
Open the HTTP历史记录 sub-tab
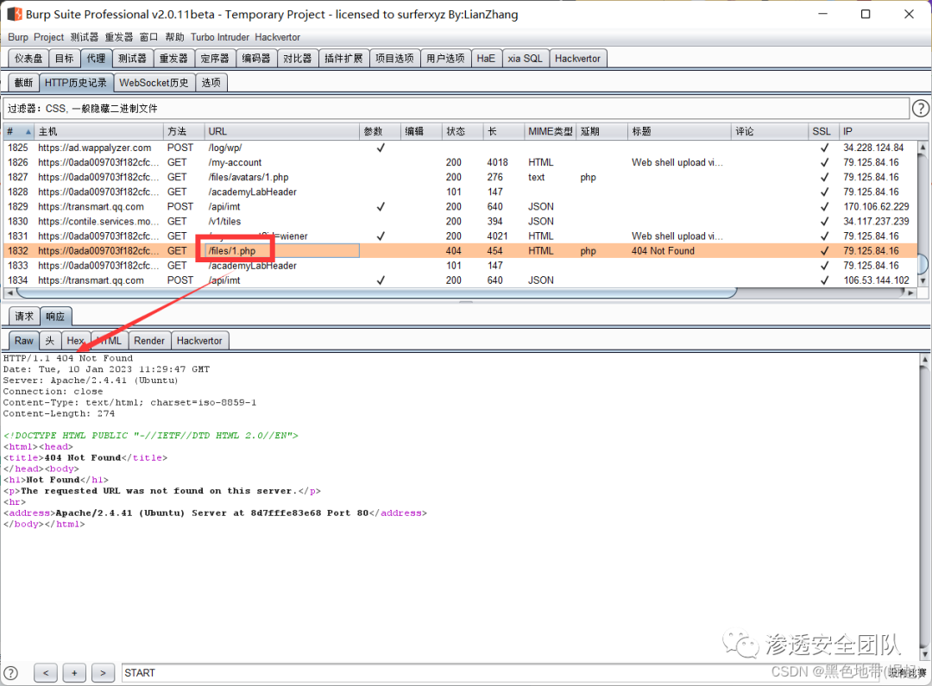tap(76, 83)
